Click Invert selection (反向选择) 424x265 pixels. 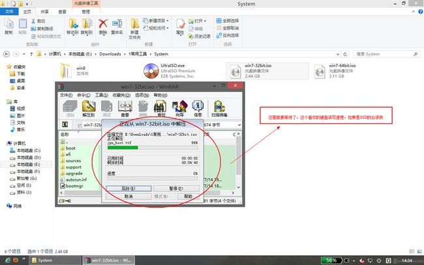point(228,35)
